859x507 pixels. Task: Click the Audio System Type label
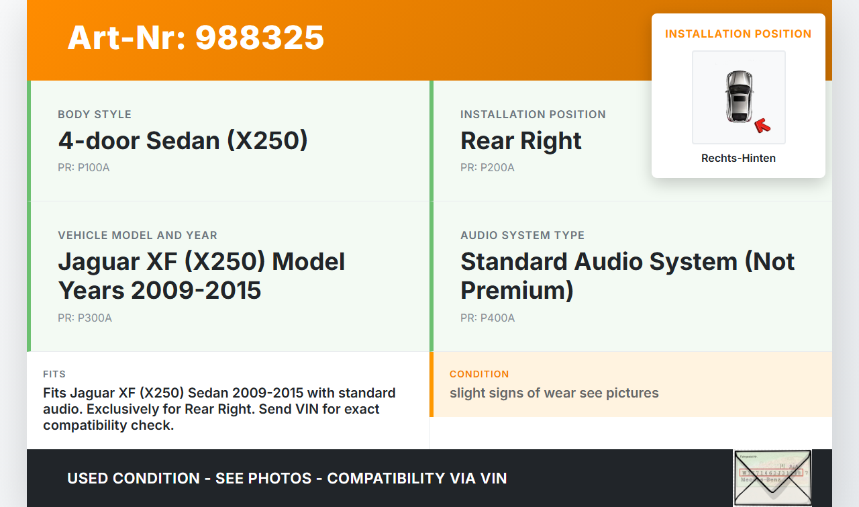[522, 236]
